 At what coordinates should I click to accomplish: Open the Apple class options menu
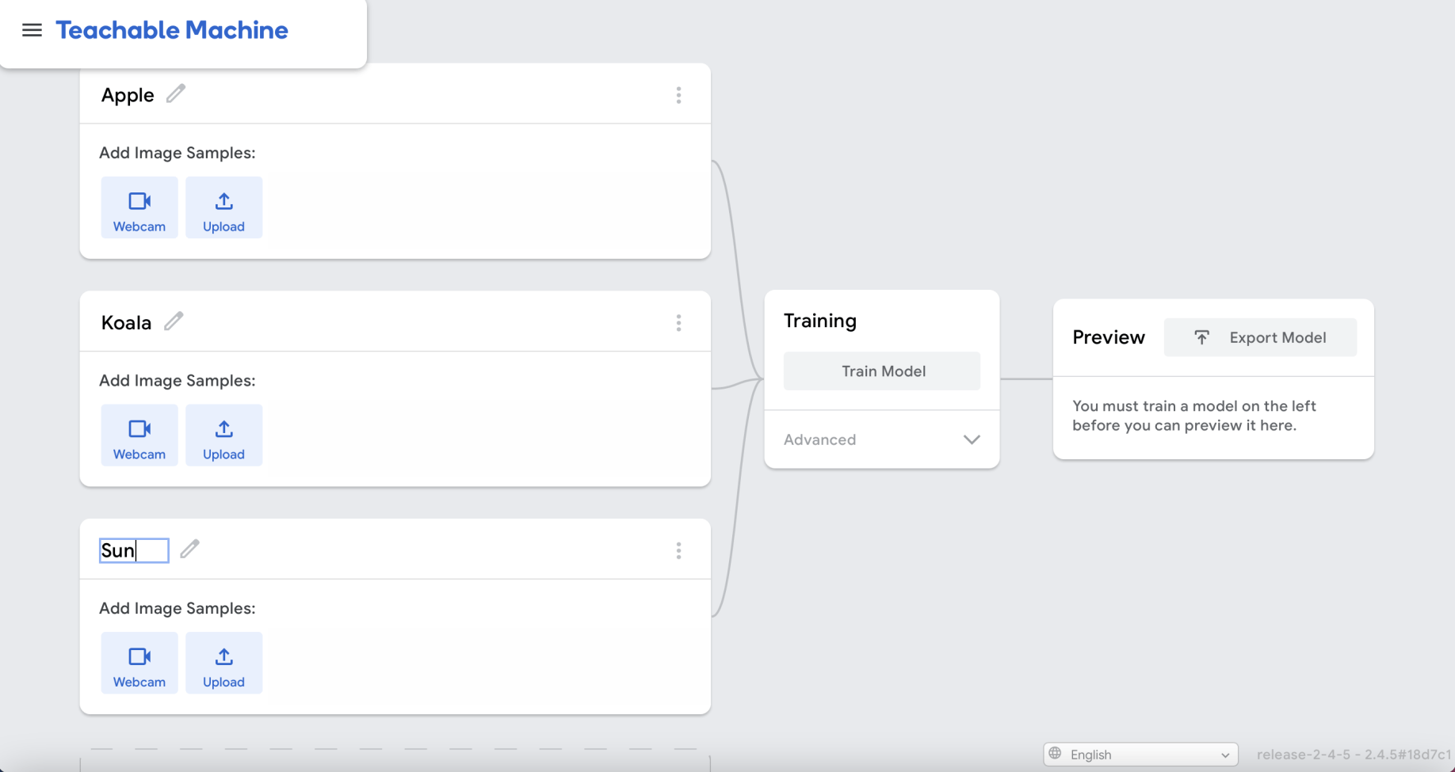[x=678, y=95]
